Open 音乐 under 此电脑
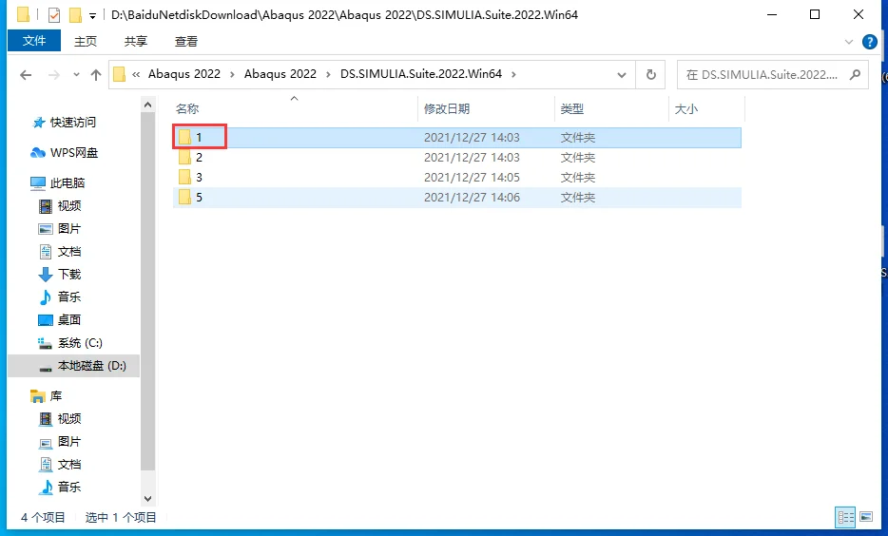 coord(69,297)
